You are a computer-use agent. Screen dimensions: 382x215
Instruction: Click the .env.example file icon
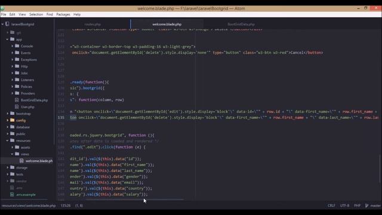[x=12, y=195]
